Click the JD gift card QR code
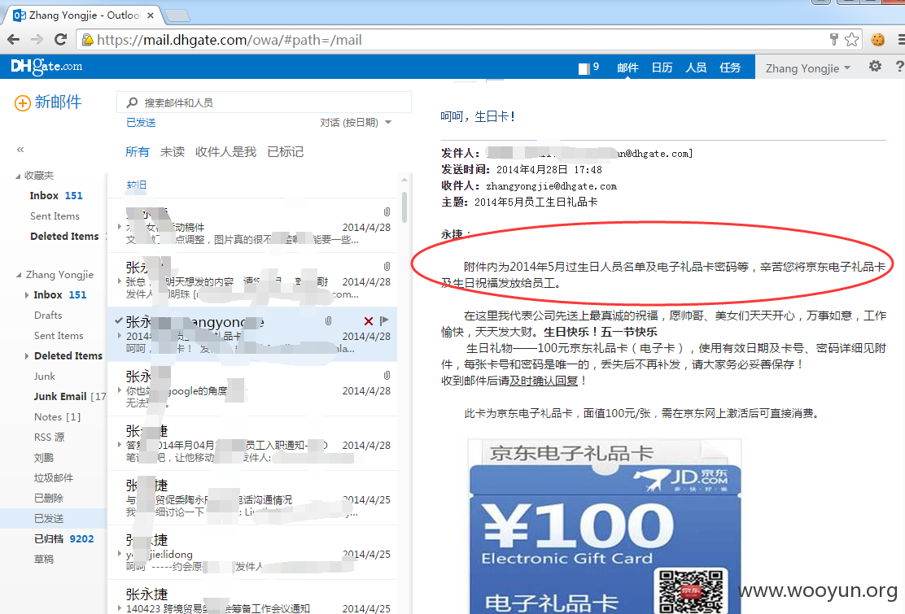This screenshot has width=905, height=614. 691,591
